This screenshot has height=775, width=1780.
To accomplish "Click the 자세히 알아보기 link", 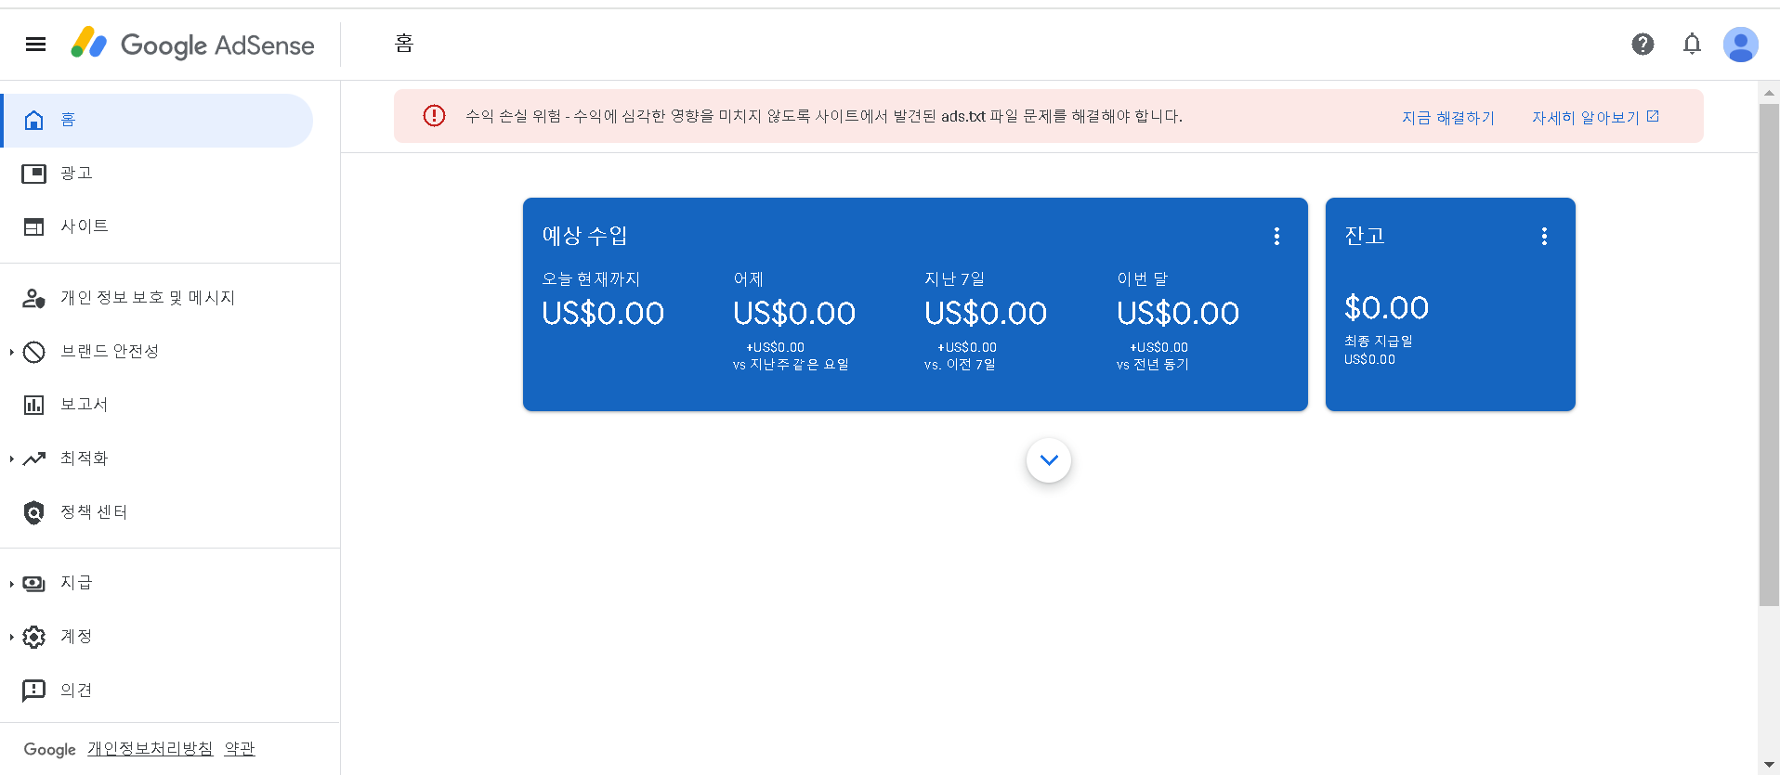I will (x=1595, y=117).
